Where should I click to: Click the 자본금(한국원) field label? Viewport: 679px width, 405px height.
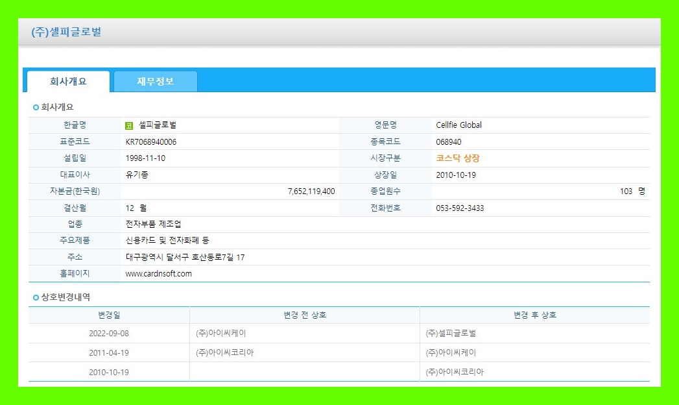click(75, 191)
